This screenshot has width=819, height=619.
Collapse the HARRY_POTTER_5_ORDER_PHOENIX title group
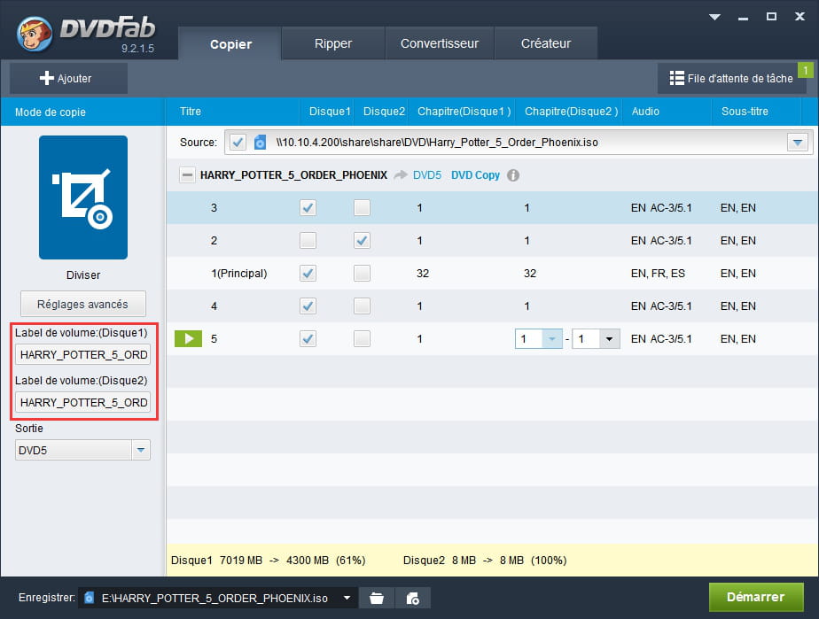click(187, 175)
